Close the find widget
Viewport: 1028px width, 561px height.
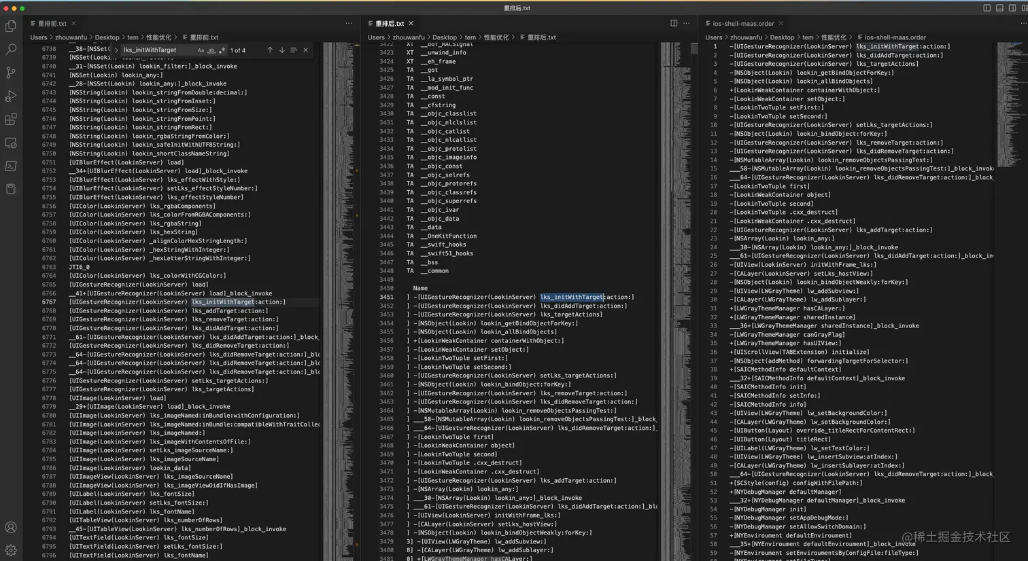(305, 50)
